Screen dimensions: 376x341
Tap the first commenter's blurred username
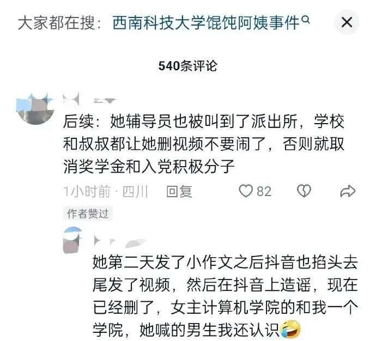89,99
